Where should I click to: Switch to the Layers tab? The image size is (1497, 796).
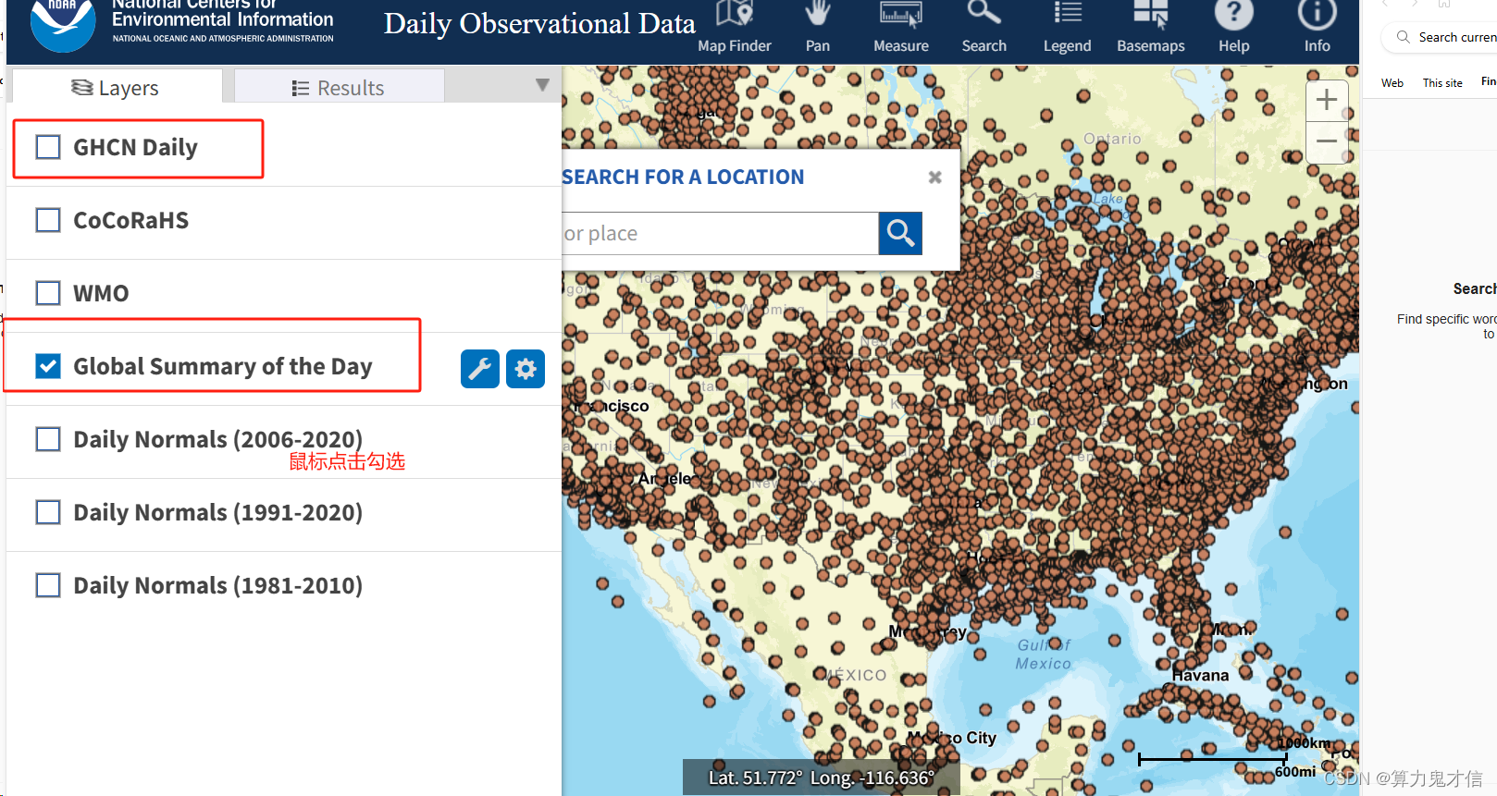pos(116,88)
